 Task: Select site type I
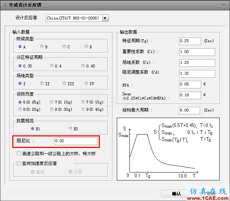coord(20,84)
